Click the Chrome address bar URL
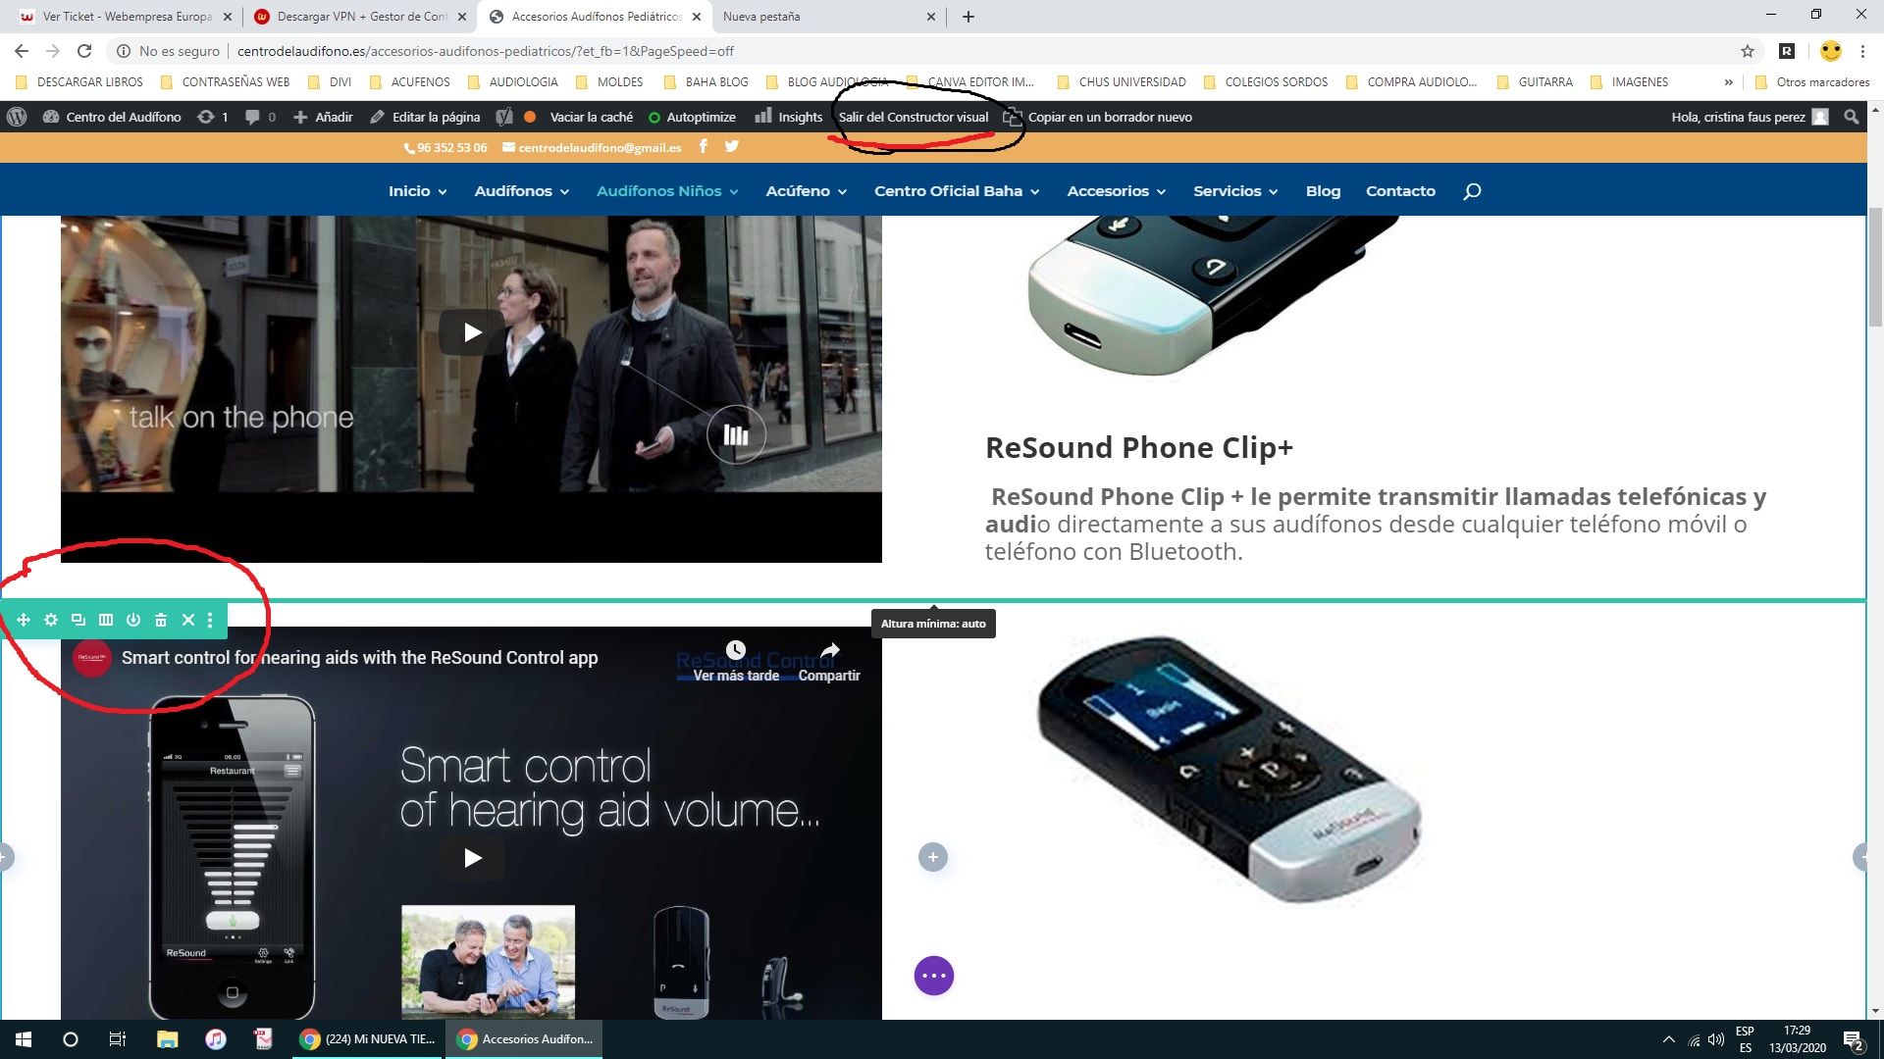This screenshot has width=1884, height=1059. click(485, 51)
